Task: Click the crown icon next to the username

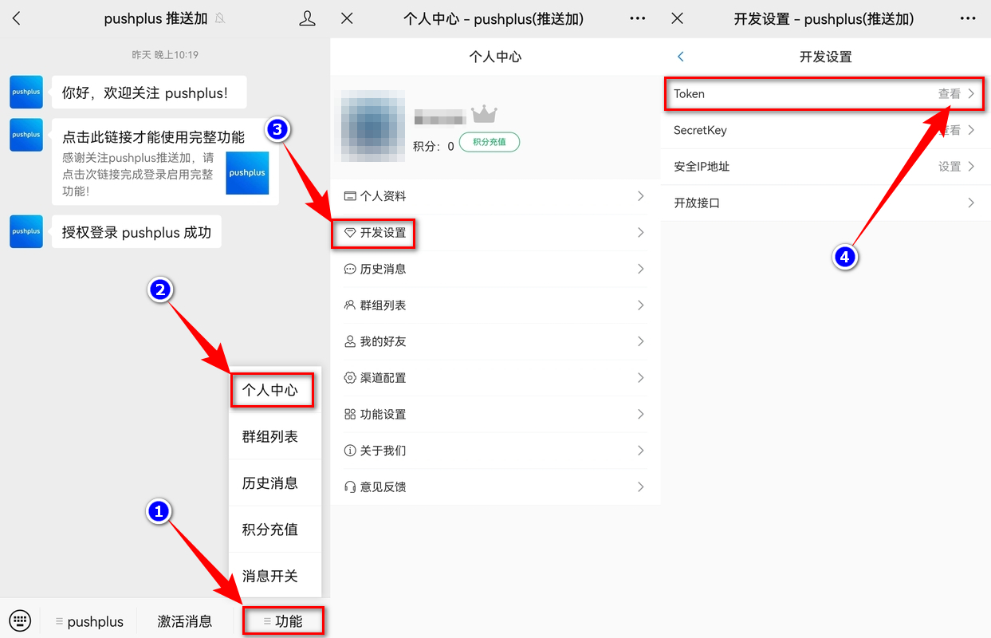Action: 486,115
